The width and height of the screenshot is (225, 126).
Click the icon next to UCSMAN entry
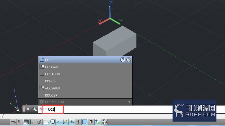click(x=42, y=67)
